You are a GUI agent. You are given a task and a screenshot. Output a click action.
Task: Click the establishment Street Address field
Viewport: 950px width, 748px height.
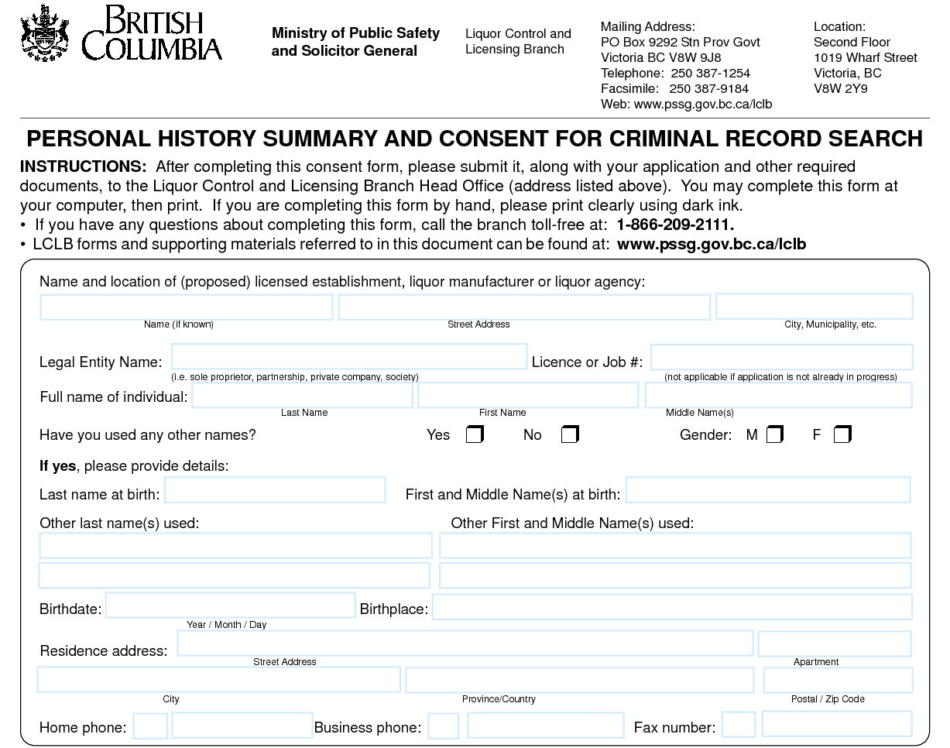click(524, 307)
